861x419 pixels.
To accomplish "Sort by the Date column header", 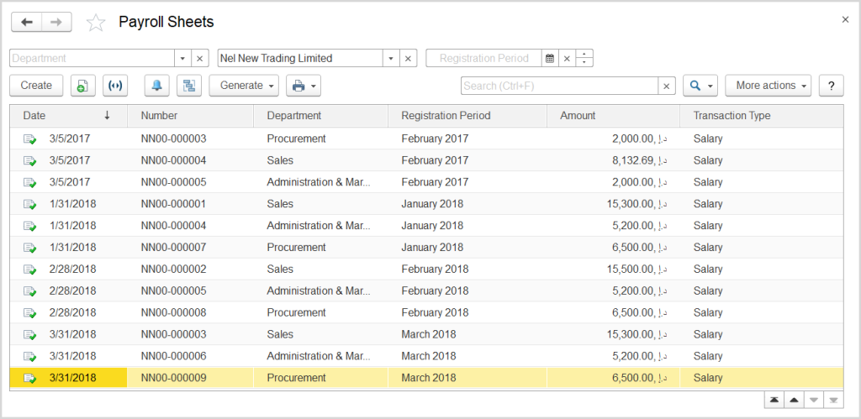I will point(69,116).
